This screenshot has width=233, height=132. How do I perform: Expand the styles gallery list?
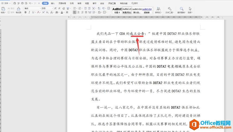[x=153, y=13]
